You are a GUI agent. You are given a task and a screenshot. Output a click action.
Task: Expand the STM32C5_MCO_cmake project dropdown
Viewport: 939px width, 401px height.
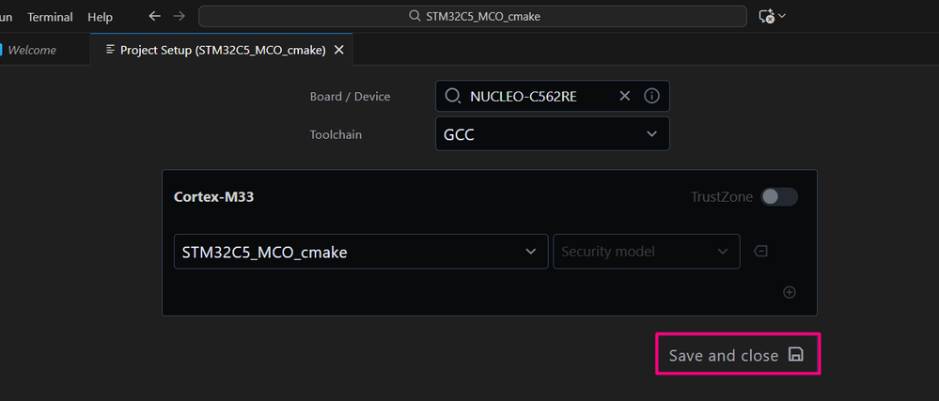[x=361, y=252]
